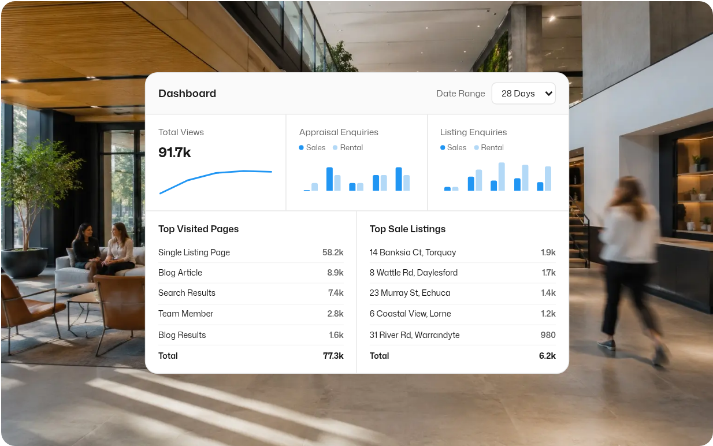Click the 1.2k value
The width and height of the screenshot is (713, 446).
point(548,314)
